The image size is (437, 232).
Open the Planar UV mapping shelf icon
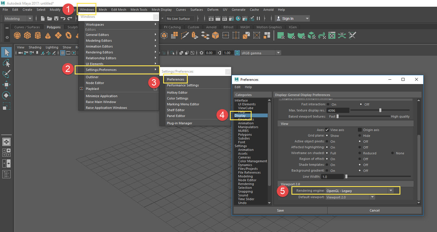(x=281, y=36)
